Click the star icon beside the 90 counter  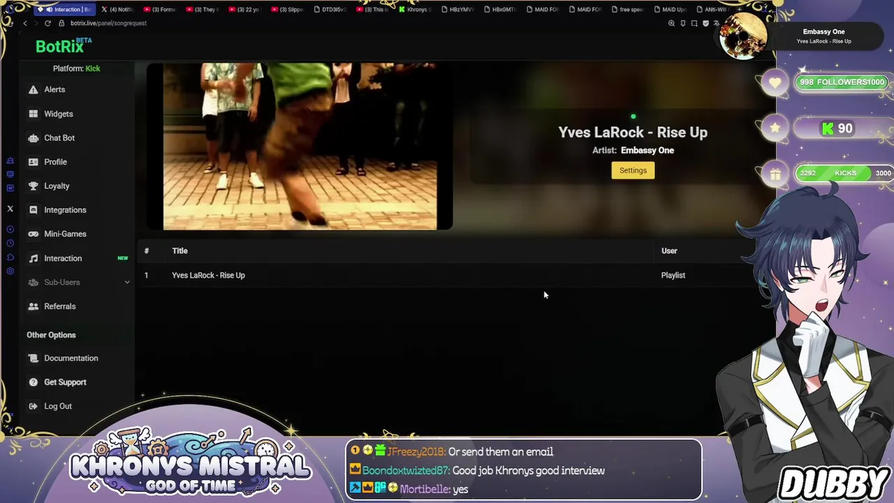[775, 129]
